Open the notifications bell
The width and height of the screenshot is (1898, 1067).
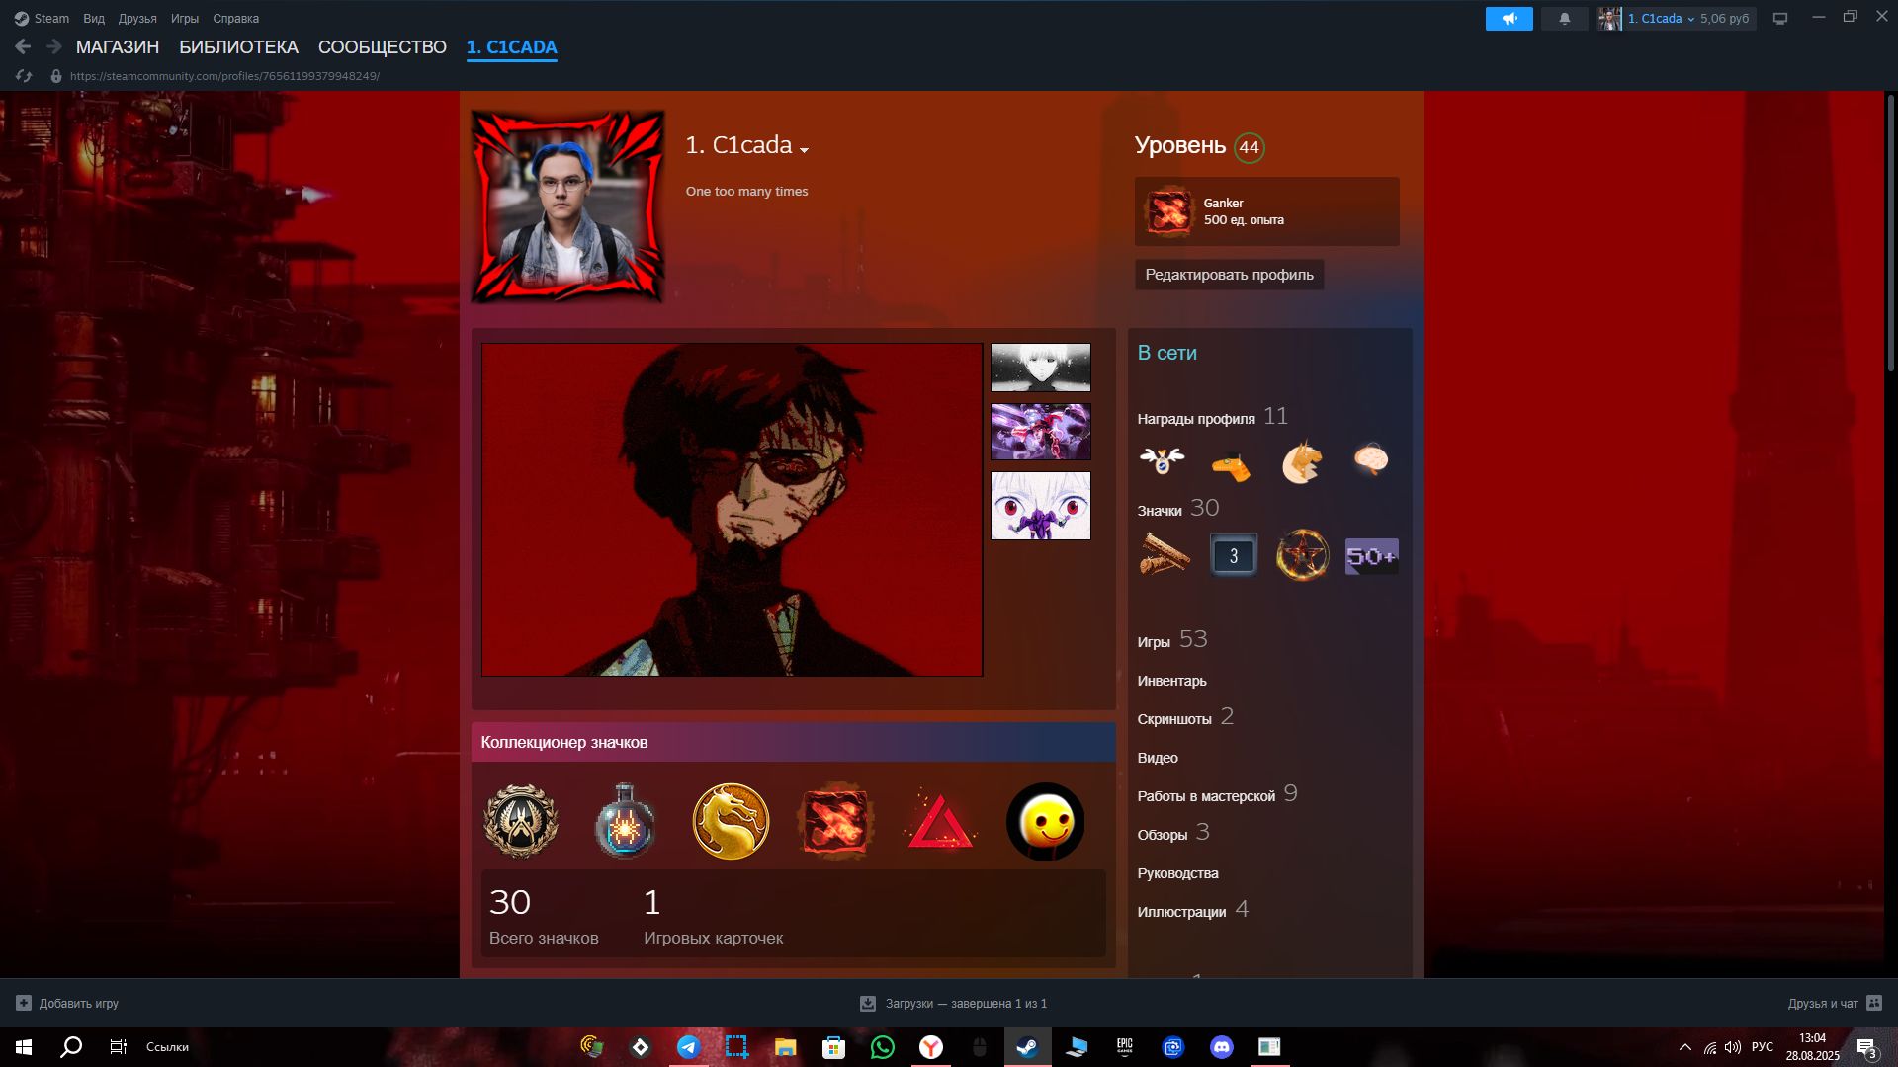pos(1564,19)
